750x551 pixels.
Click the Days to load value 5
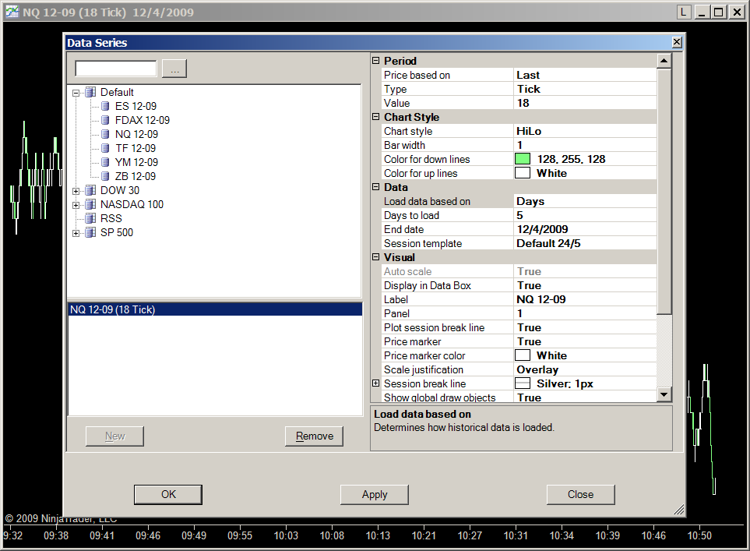pyautogui.click(x=585, y=215)
